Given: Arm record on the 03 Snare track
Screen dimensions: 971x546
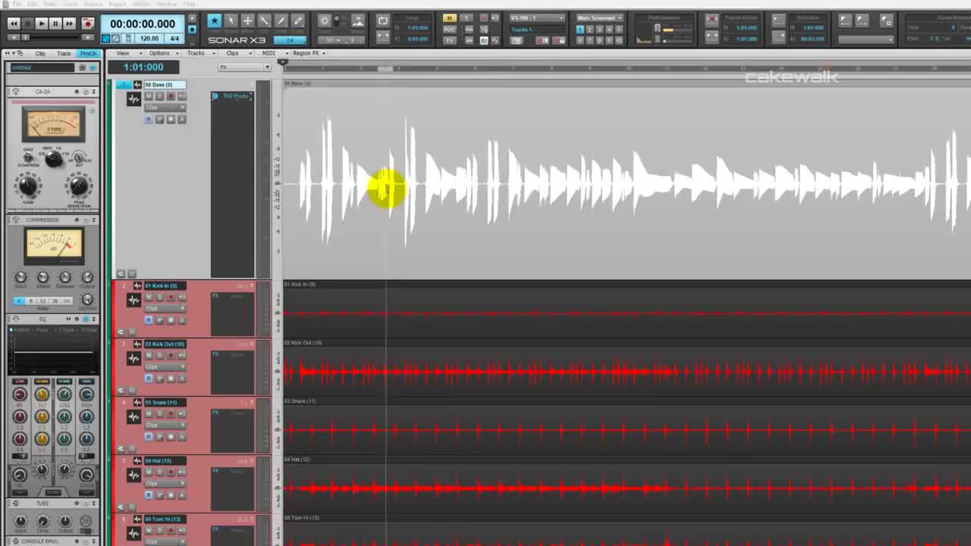Looking at the screenshot, I should coord(171,414).
